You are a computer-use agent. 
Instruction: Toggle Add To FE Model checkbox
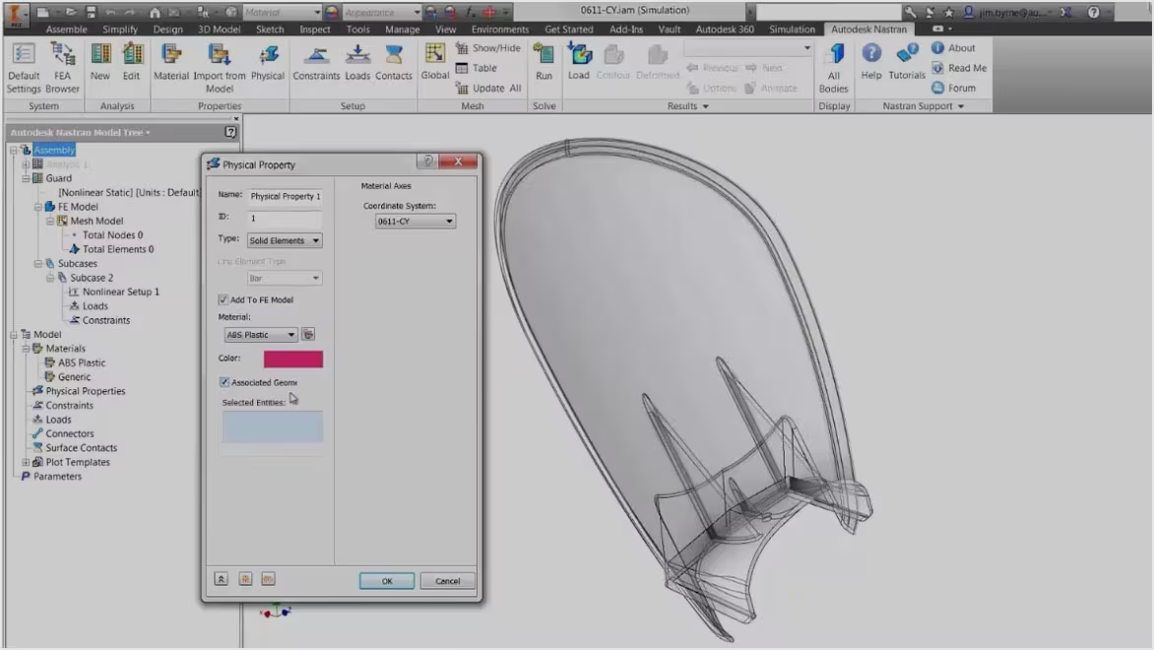[223, 299]
